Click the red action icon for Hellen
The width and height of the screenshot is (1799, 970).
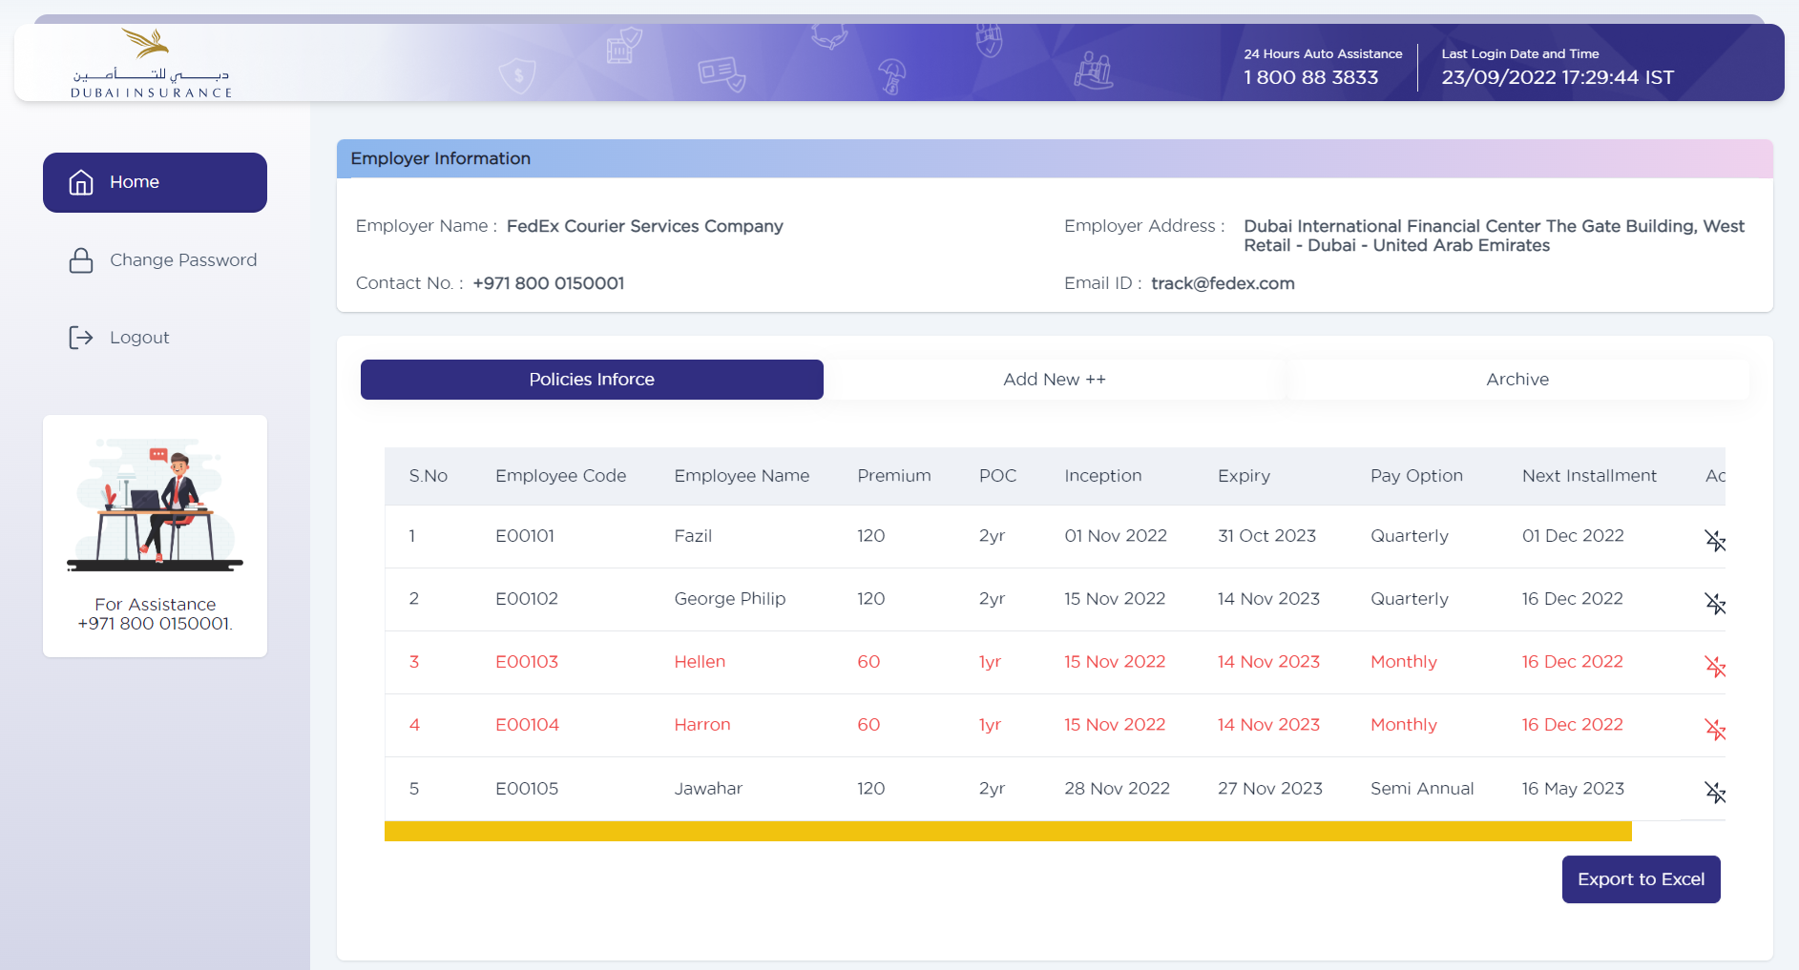click(1714, 667)
